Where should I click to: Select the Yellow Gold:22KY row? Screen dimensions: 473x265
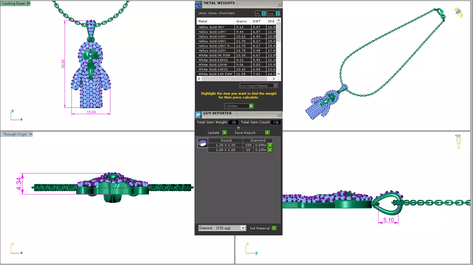coord(236,50)
